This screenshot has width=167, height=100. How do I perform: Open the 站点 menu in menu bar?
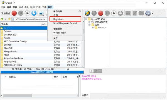[x=21, y=7]
